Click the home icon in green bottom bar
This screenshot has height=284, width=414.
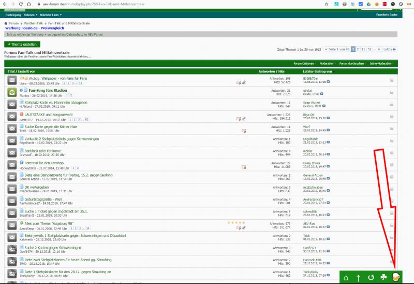click(346, 278)
